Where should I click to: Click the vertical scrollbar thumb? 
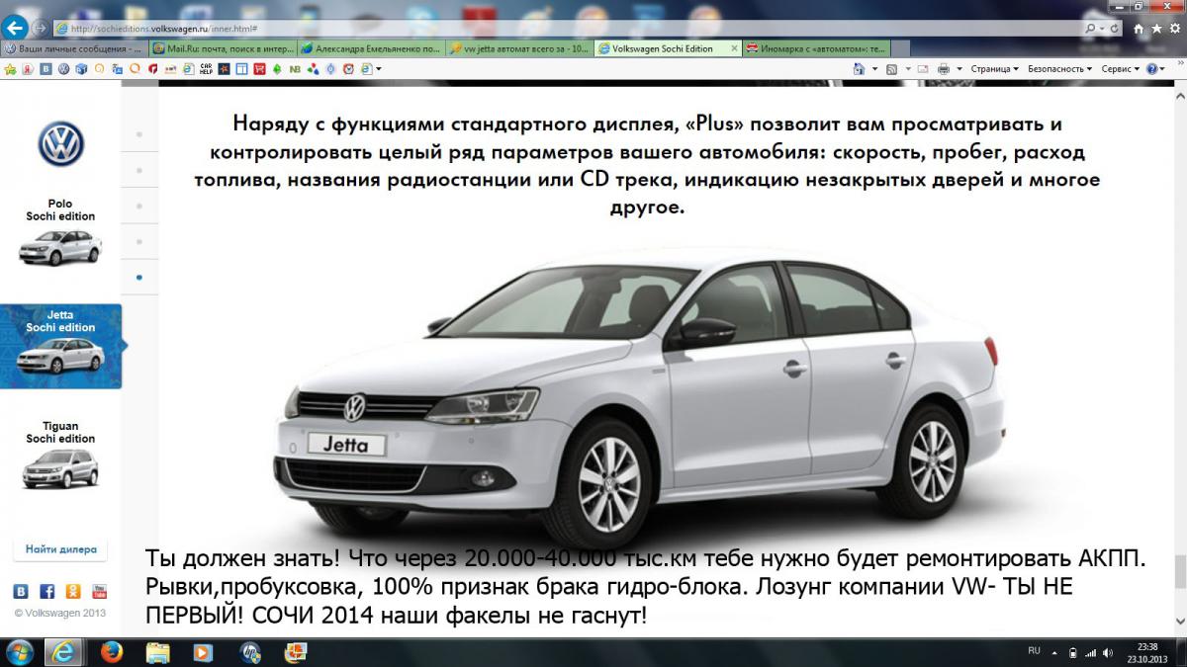(1179, 572)
